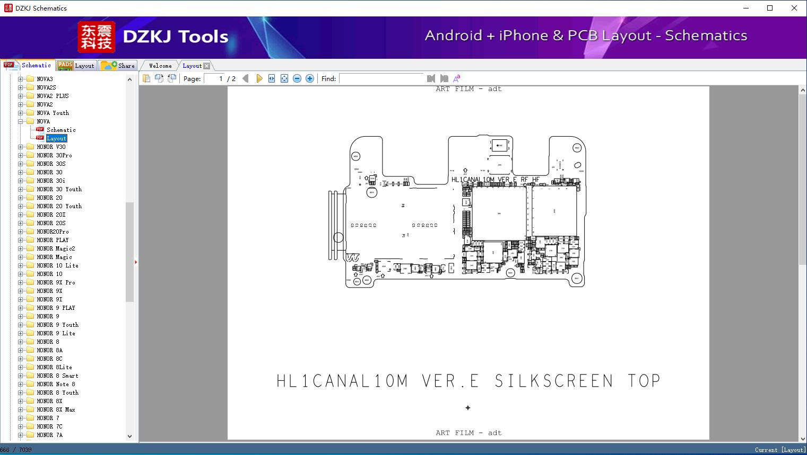Viewport: 807px width, 455px height.
Task: Expand the NOVA Youth folder
Action: [x=21, y=113]
